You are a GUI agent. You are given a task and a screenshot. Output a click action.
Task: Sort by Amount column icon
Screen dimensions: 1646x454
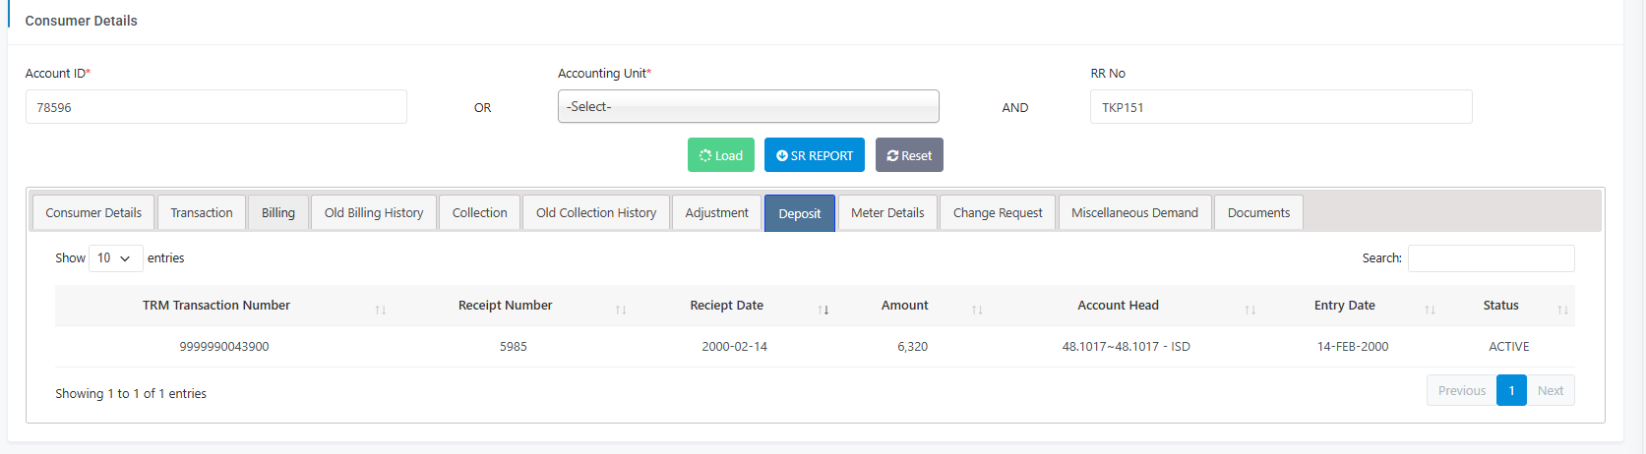click(x=977, y=310)
